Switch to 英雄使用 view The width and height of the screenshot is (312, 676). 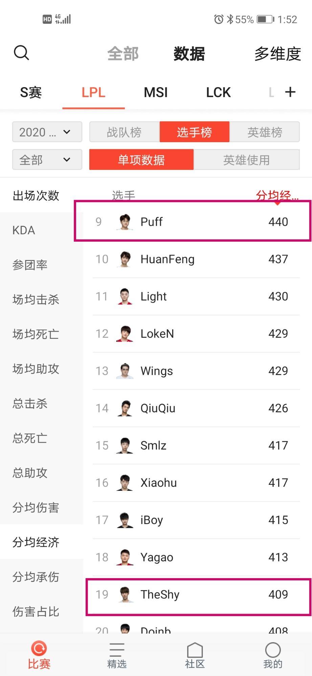click(x=246, y=160)
